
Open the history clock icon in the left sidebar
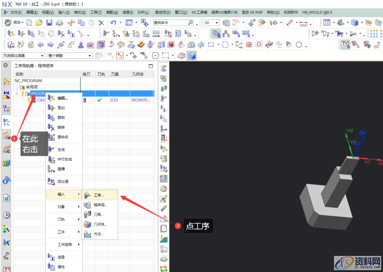tap(6, 215)
